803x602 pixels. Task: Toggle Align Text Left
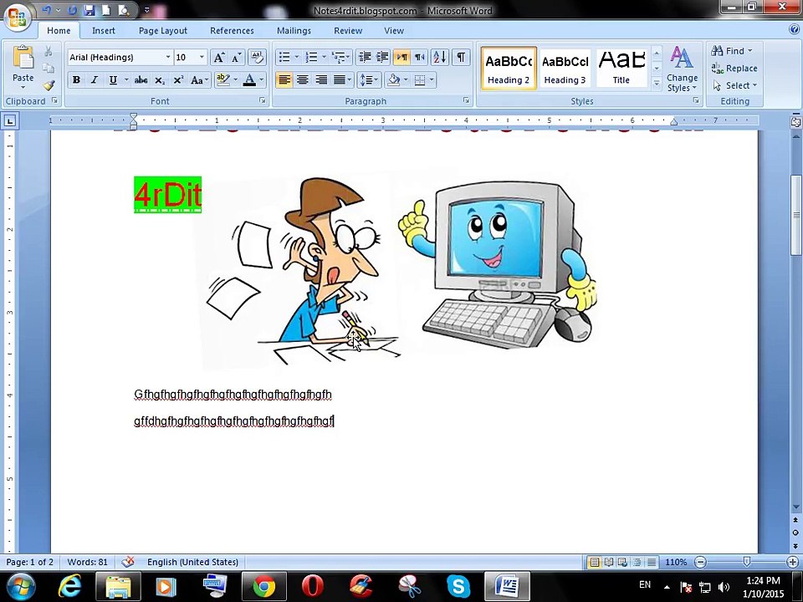(284, 80)
